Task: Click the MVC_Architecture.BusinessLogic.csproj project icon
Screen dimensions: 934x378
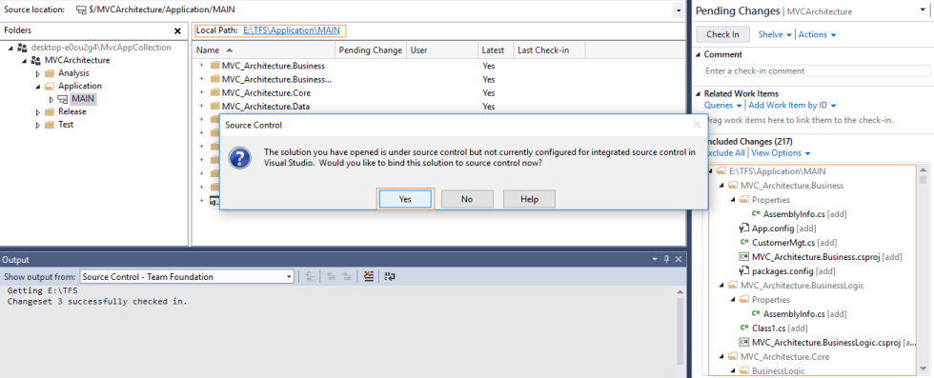Action: coord(743,342)
